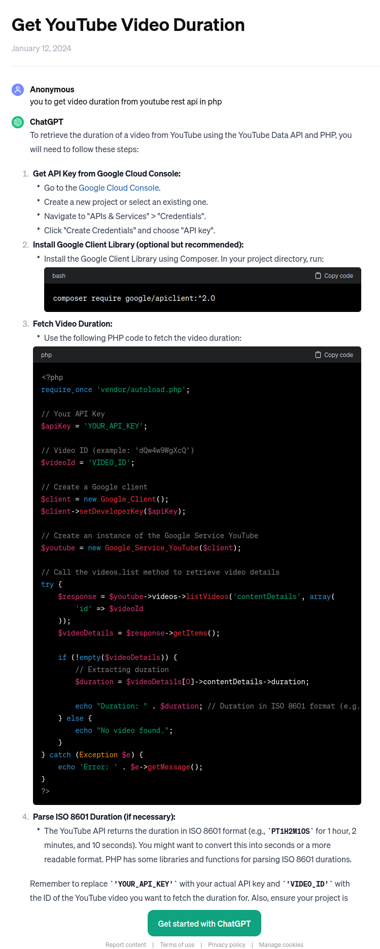
Task: Click the ChatGPT logo avatar icon
Action: (x=18, y=122)
